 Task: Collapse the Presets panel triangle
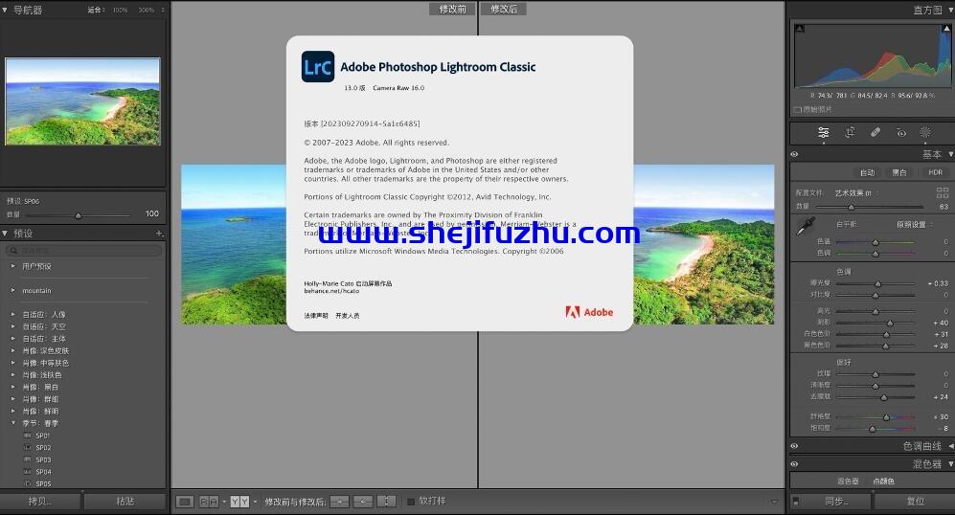click(x=5, y=234)
